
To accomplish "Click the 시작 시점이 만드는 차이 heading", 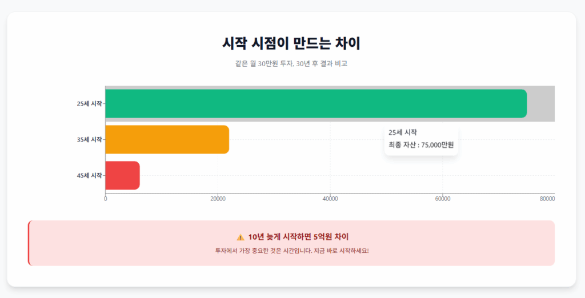I will coord(291,43).
